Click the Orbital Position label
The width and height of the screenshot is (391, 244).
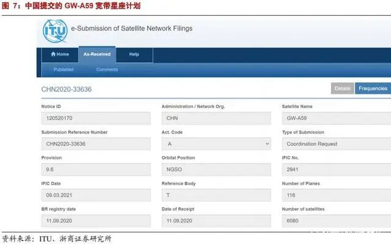pos(178,157)
